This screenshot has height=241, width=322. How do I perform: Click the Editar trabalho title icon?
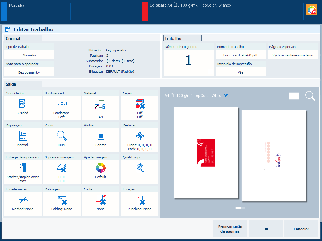pyautogui.click(x=8, y=29)
